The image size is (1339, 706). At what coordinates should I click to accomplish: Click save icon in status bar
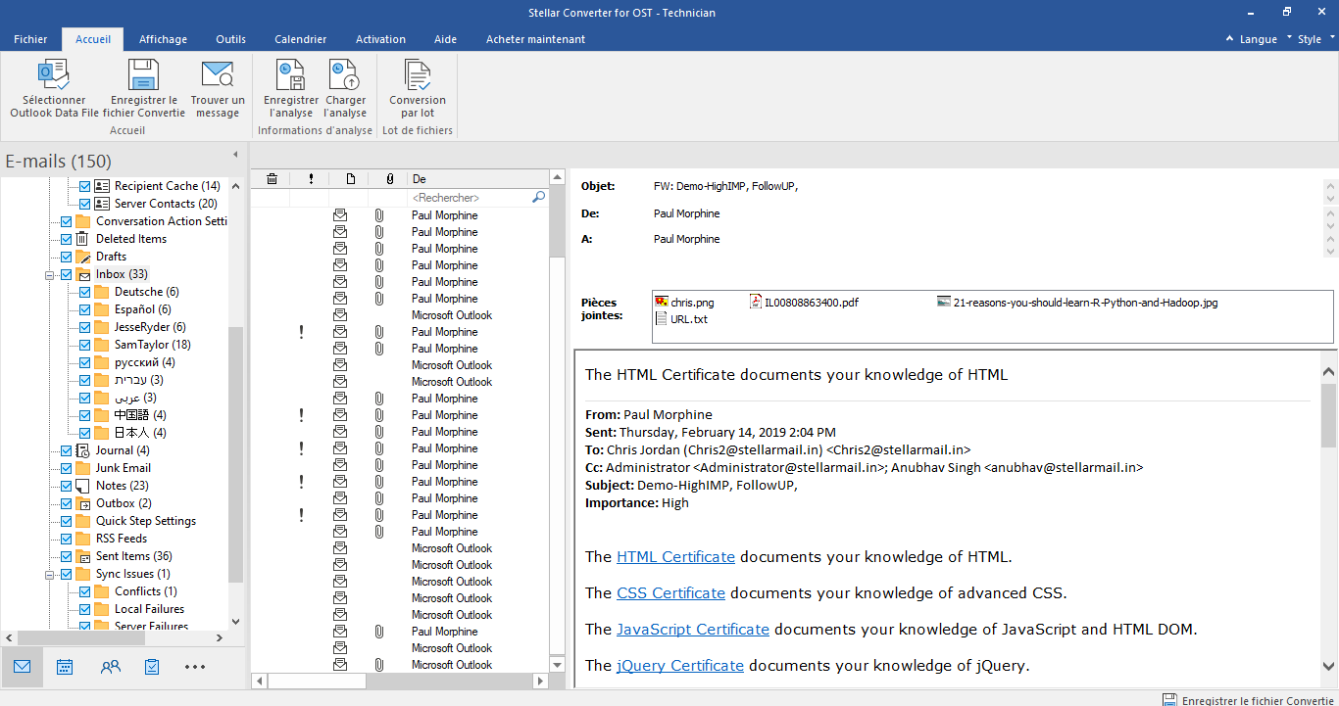[x=1169, y=699]
